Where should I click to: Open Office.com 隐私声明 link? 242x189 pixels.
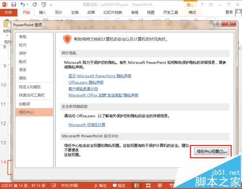(x=86, y=82)
